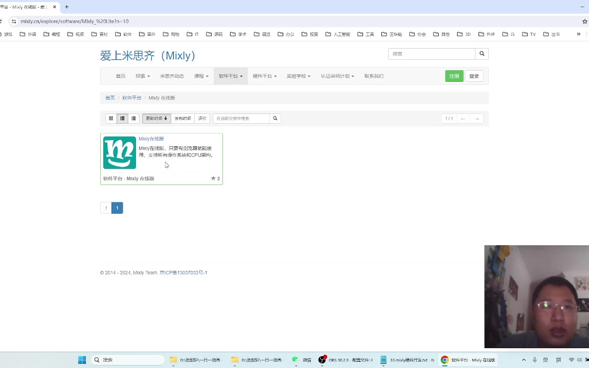Image resolution: width=589 pixels, height=368 pixels.
Task: Click the site-wide 搜索 input field
Action: tap(432, 54)
